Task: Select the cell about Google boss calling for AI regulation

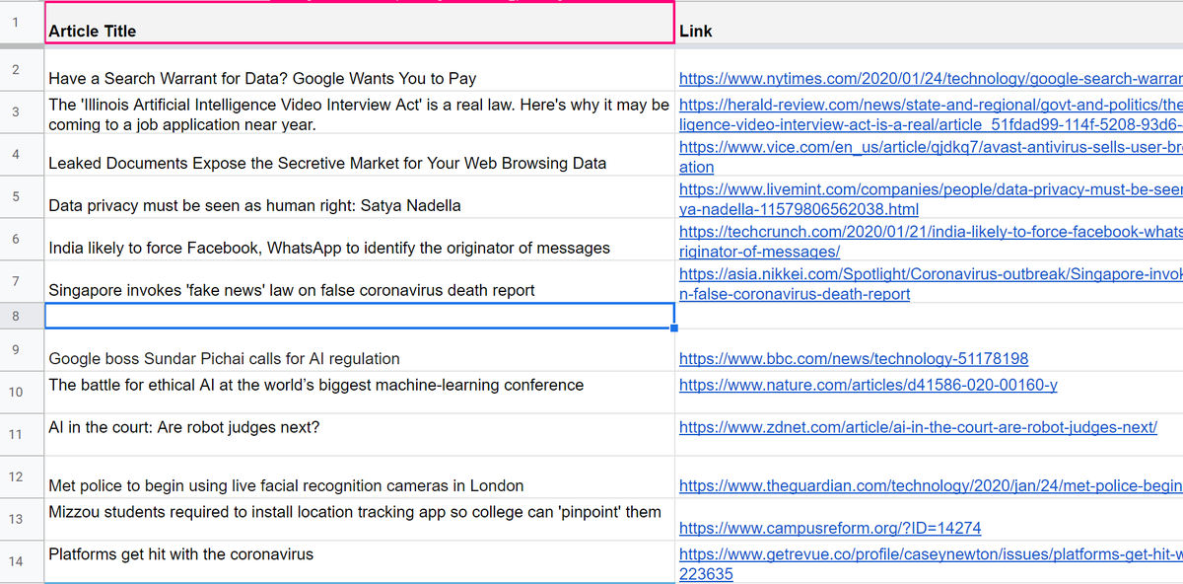Action: click(x=296, y=358)
